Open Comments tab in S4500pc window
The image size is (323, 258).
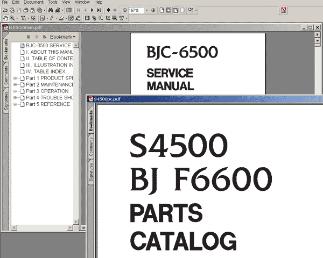coord(91,147)
